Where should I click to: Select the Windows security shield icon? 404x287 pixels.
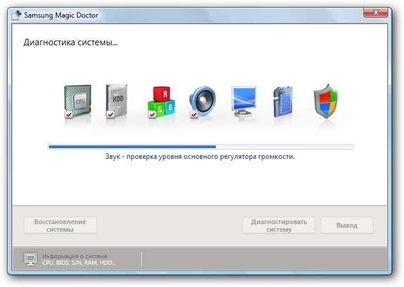tap(326, 101)
